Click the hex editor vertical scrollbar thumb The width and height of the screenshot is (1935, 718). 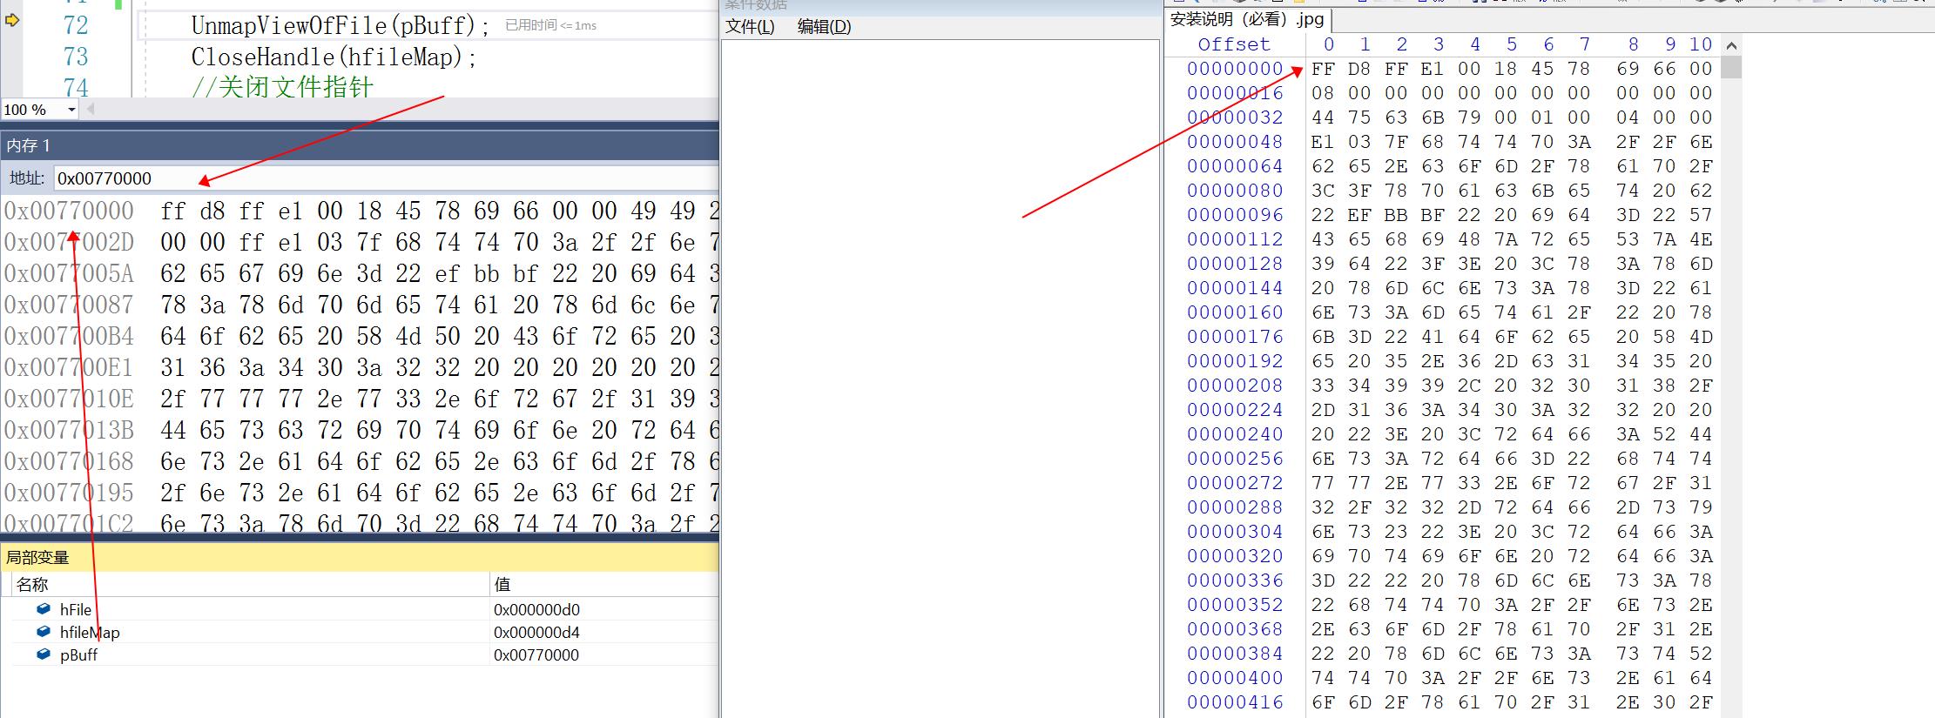point(1731,67)
